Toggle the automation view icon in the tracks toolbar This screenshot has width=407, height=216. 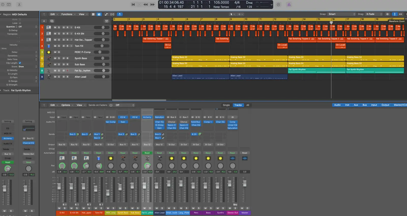coord(106,14)
